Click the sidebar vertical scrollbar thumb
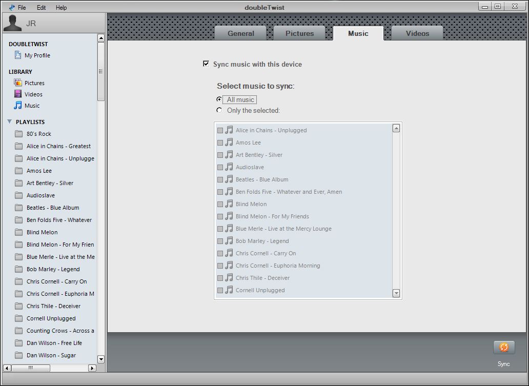Image resolution: width=529 pixels, height=386 pixels. click(x=101, y=71)
